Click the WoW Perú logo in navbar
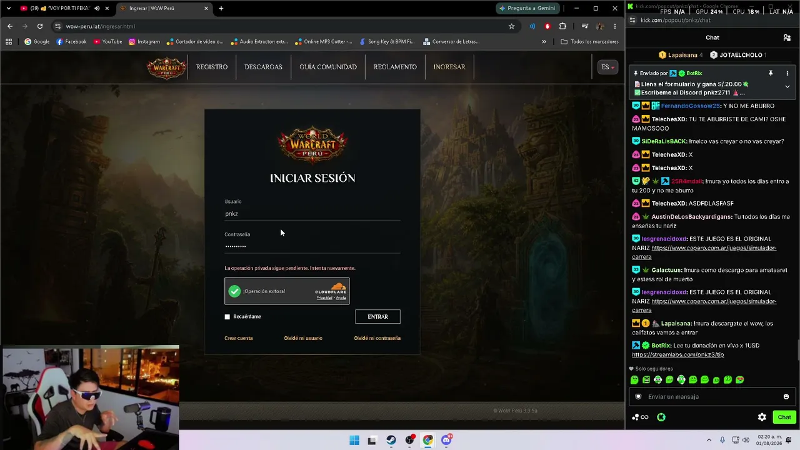The image size is (800, 450). (166, 67)
